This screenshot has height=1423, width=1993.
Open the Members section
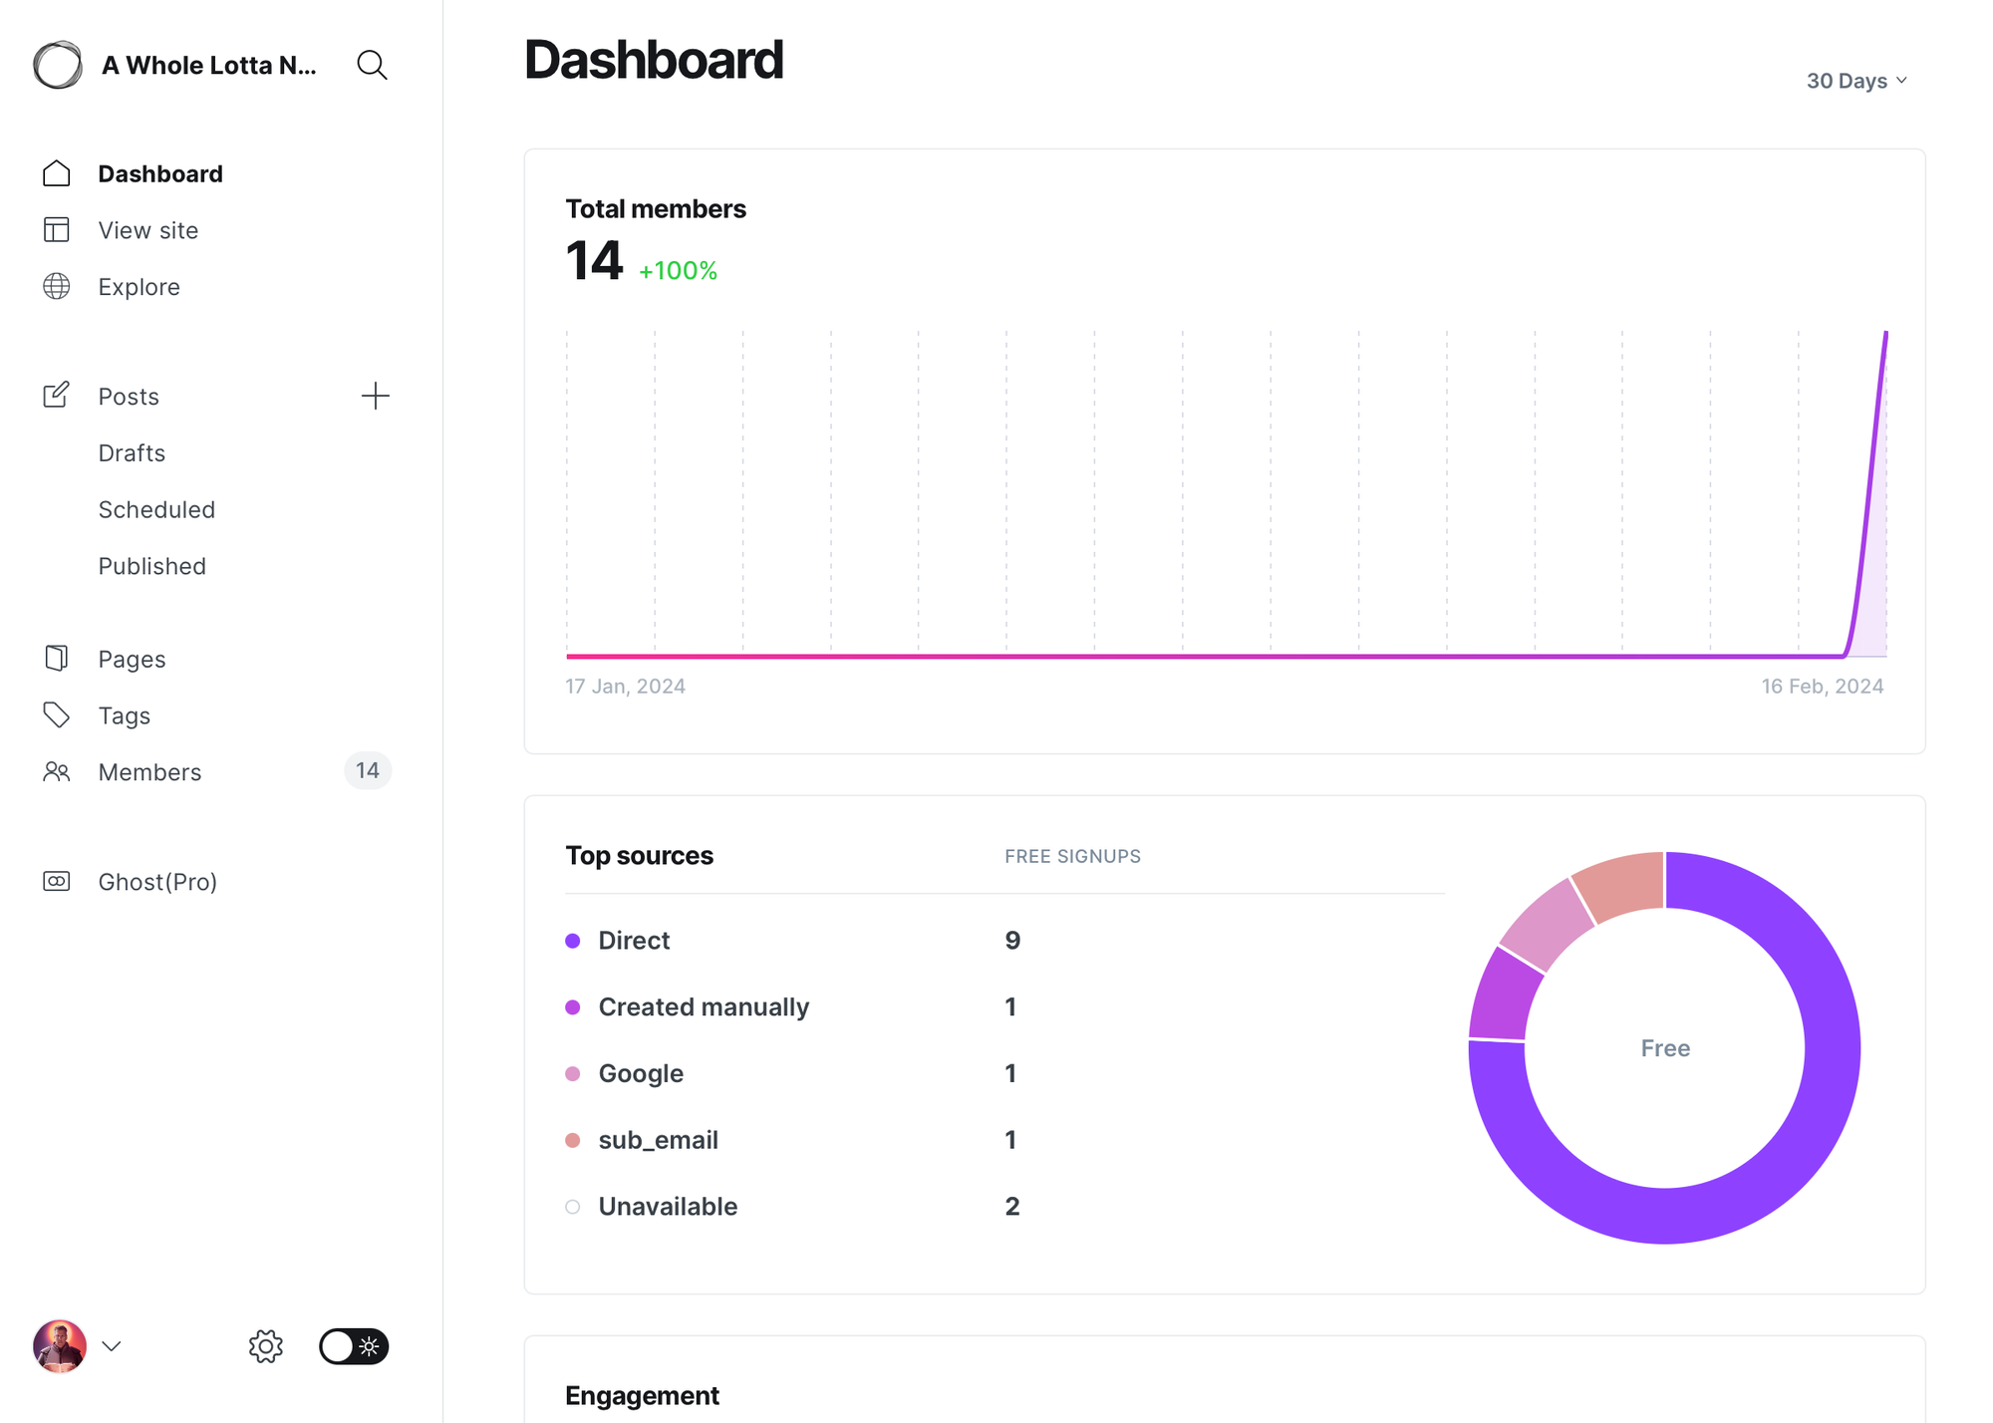click(x=149, y=772)
